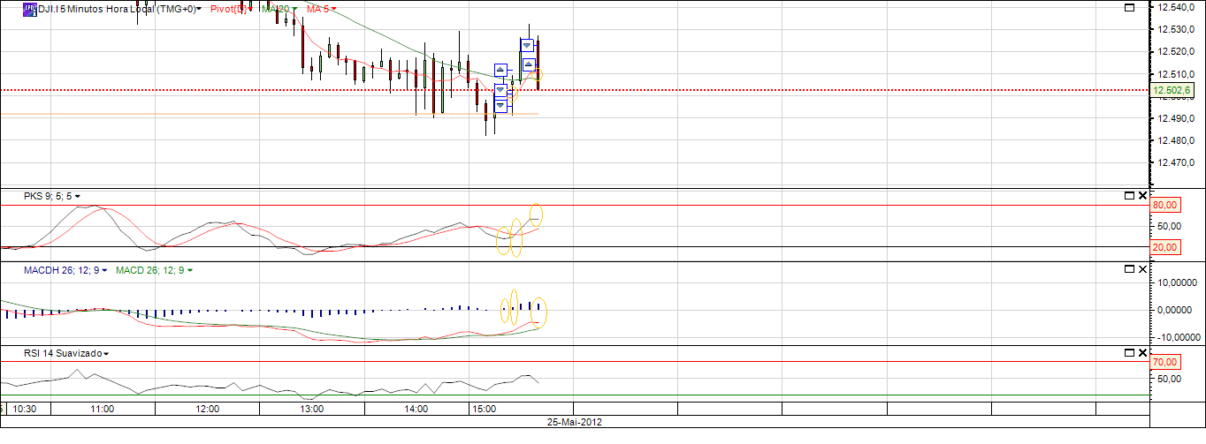1206x444 pixels.
Task: Click the 13:00 time axis label
Action: tap(311, 410)
